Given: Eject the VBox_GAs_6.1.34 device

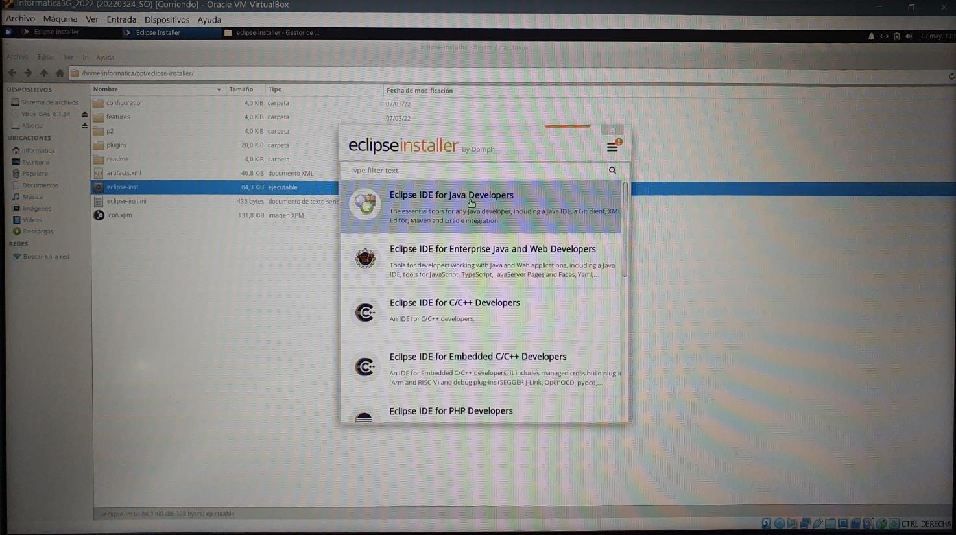Looking at the screenshot, I should pos(84,114).
